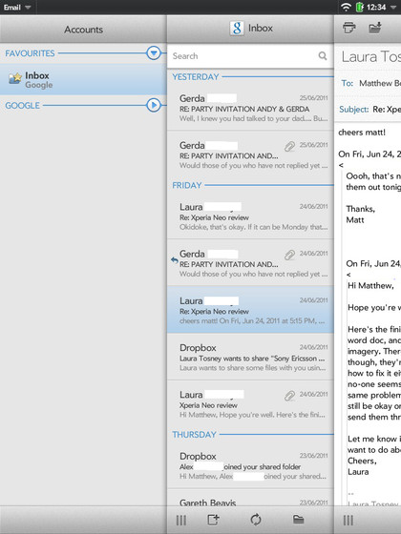Compose a new email

[x=214, y=520]
